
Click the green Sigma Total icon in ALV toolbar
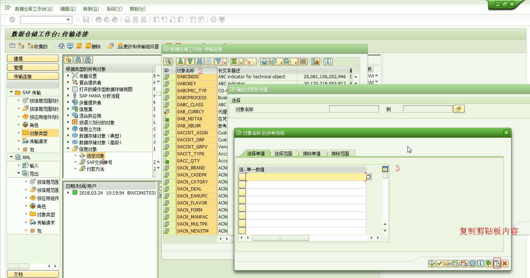tap(234, 62)
